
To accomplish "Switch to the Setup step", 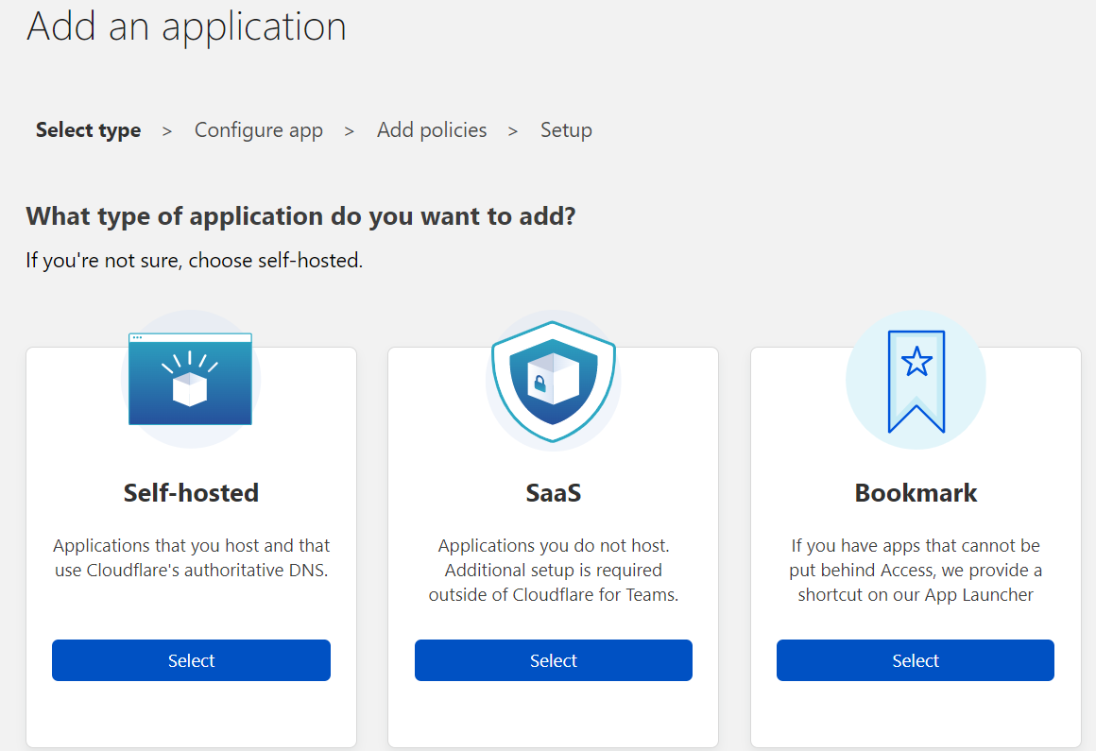I will tap(566, 130).
